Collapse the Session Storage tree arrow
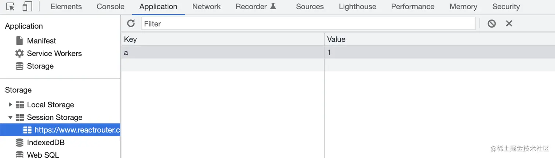The image size is (555, 158). pyautogui.click(x=10, y=117)
